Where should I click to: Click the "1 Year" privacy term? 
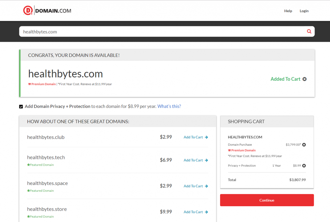pos(277,165)
